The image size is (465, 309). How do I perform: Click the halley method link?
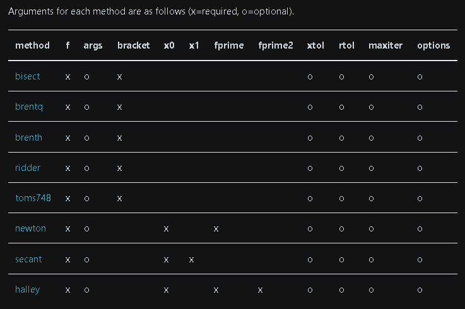pos(27,289)
